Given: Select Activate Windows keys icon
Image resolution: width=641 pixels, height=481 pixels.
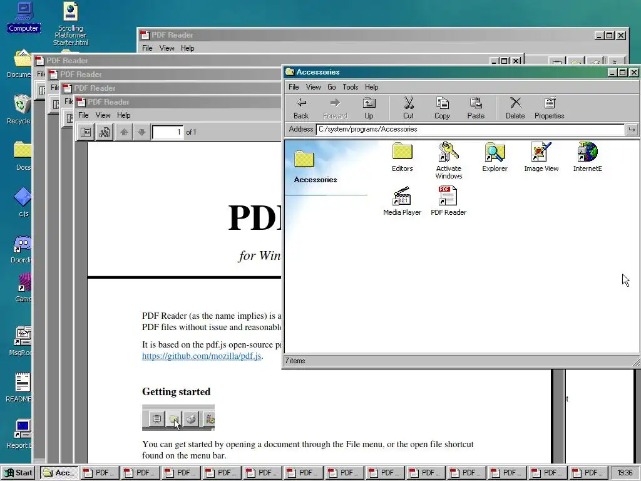Looking at the screenshot, I should pyautogui.click(x=448, y=161).
